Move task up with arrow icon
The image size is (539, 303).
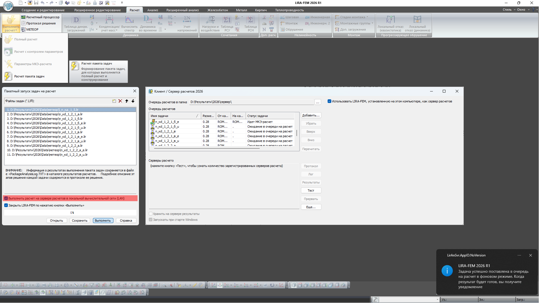click(127, 101)
